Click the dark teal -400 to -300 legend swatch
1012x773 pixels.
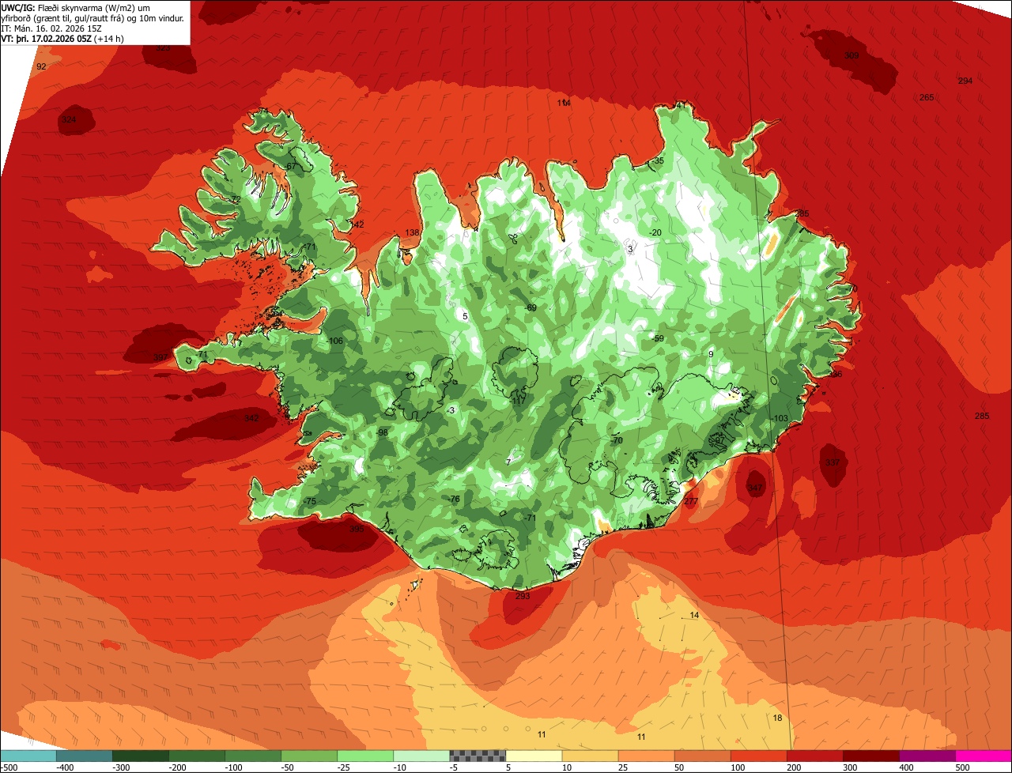click(85, 756)
